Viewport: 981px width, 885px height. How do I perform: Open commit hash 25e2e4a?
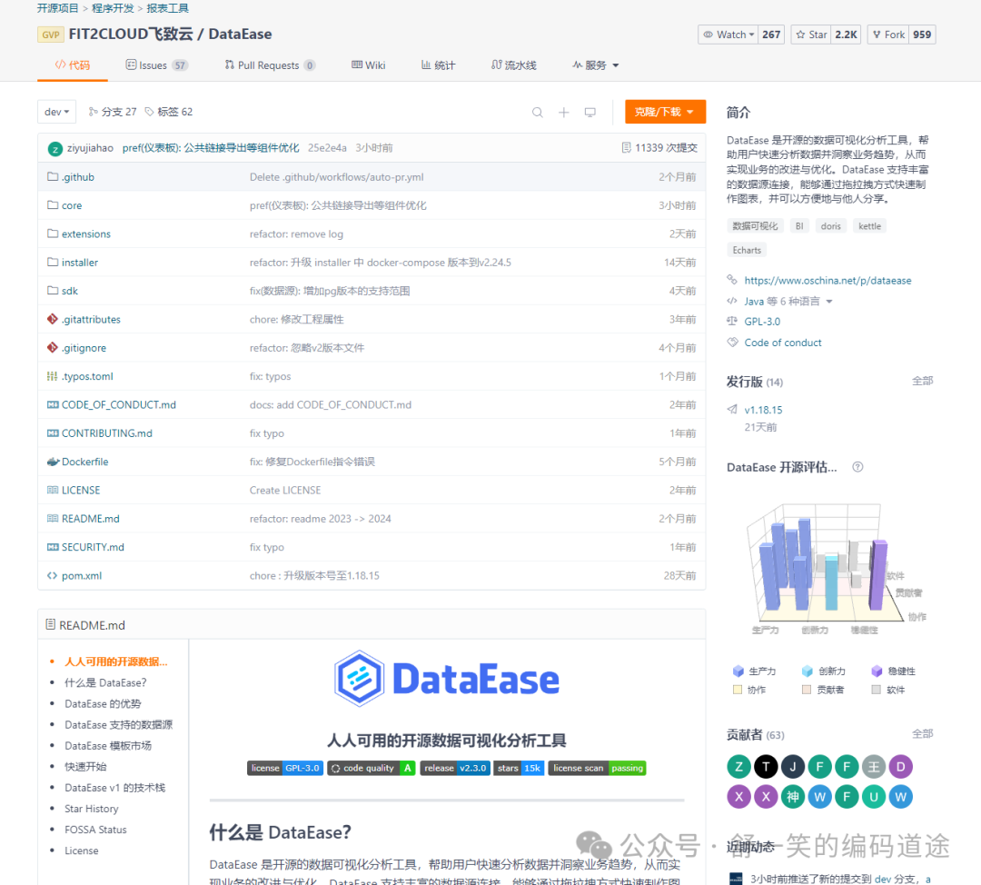coord(327,148)
